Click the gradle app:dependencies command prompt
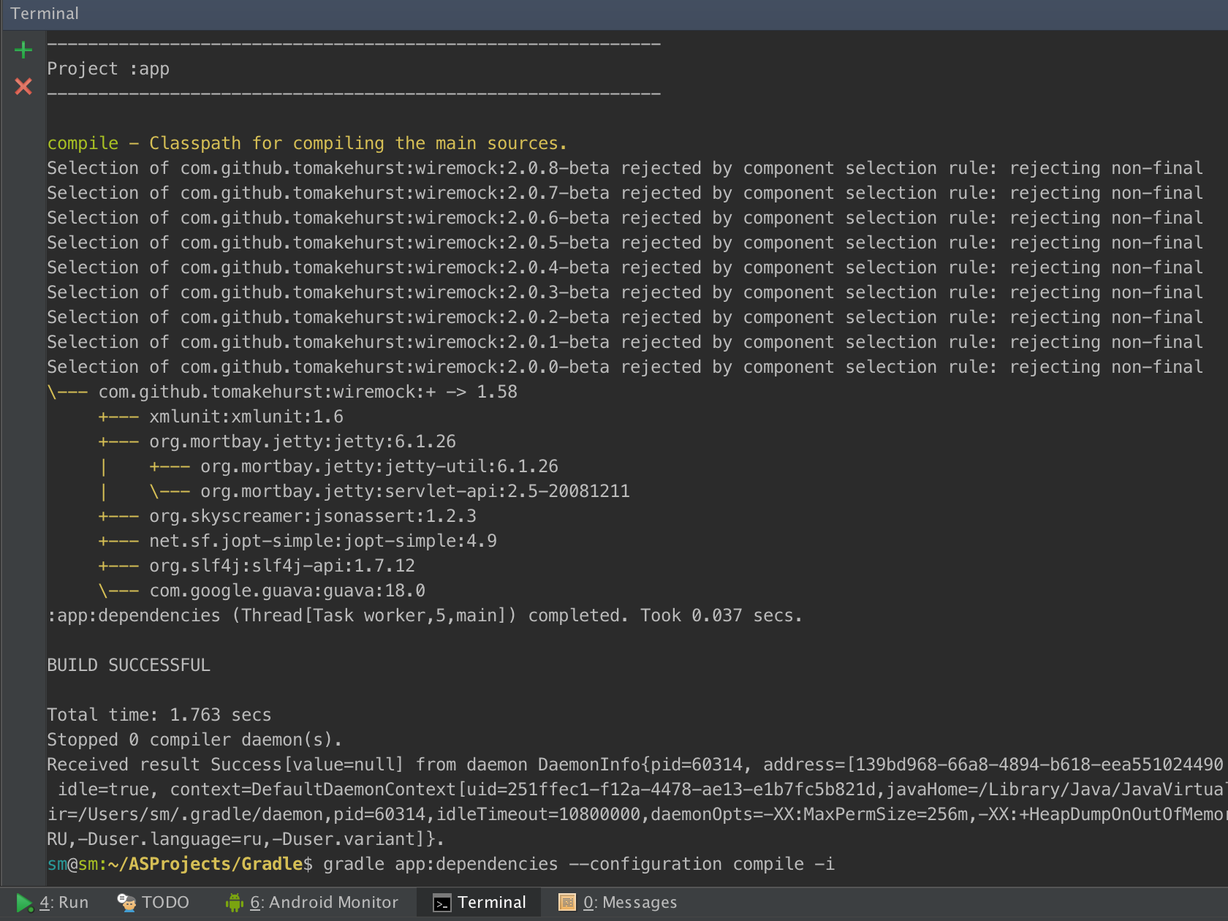 click(x=441, y=864)
